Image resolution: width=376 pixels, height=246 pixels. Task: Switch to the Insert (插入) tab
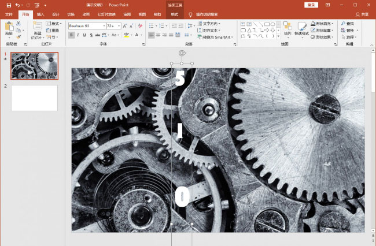(x=40, y=13)
